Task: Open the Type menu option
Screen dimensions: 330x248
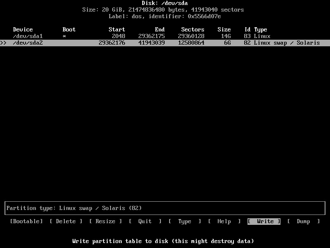Action: point(185,222)
